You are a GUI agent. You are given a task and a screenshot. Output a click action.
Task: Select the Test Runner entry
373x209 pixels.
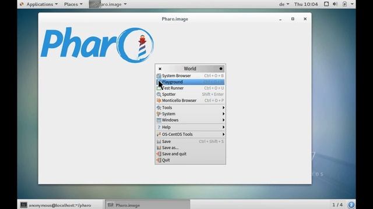coord(191,88)
